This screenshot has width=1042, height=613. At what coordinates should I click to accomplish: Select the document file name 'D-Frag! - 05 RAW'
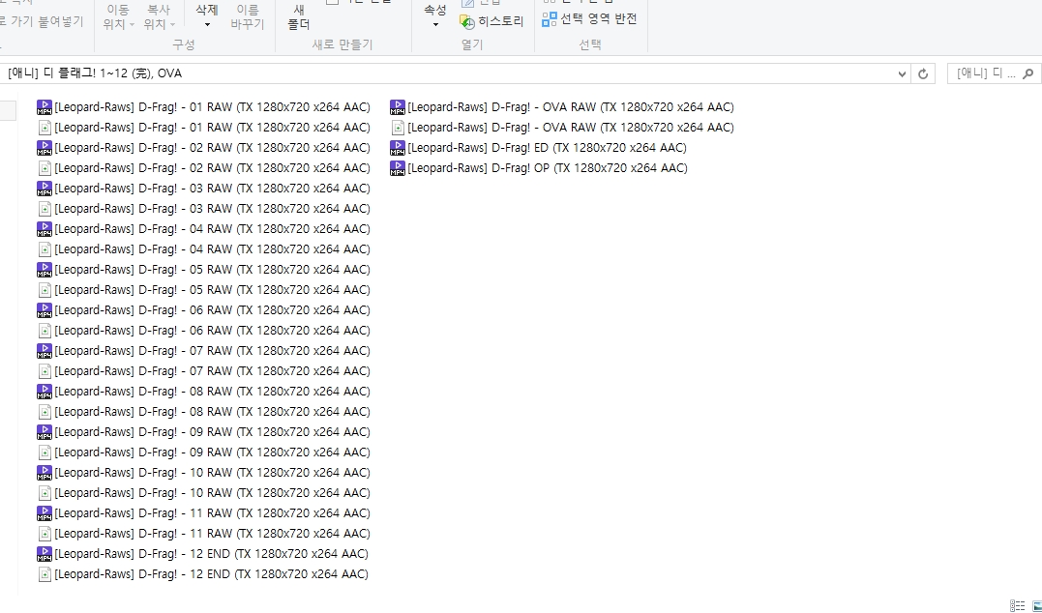pyautogui.click(x=212, y=290)
